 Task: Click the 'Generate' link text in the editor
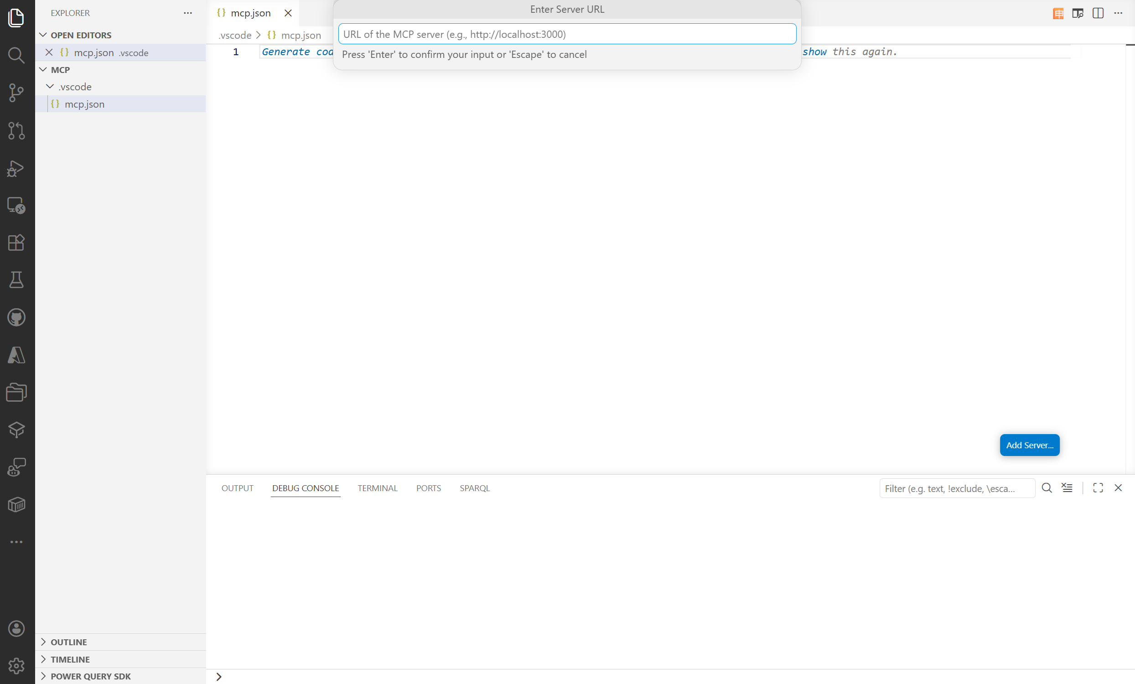tap(285, 52)
